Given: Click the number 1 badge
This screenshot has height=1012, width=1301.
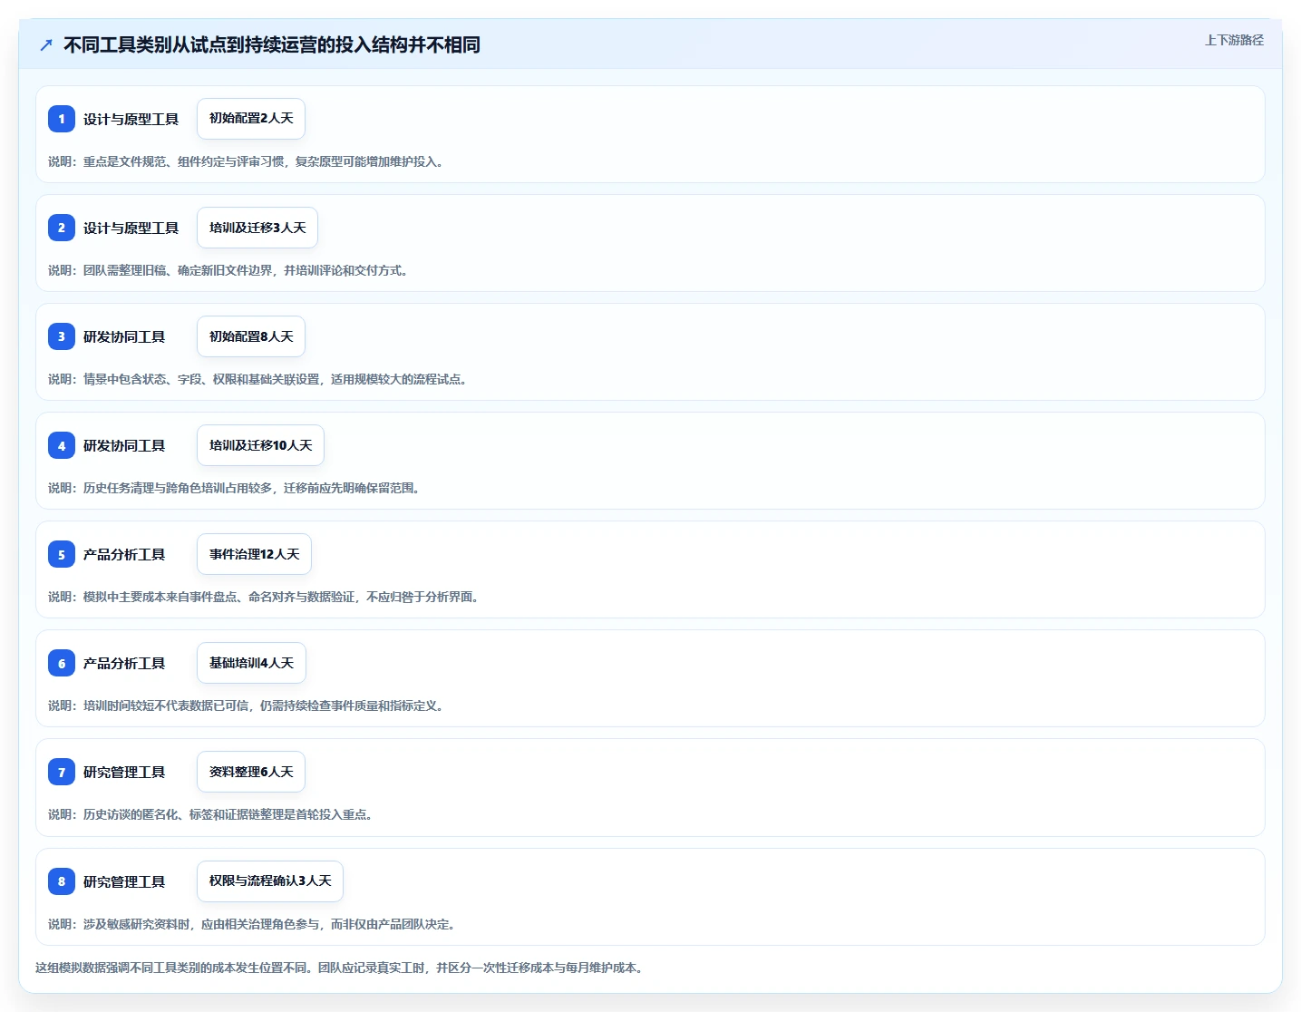Looking at the screenshot, I should [x=62, y=119].
